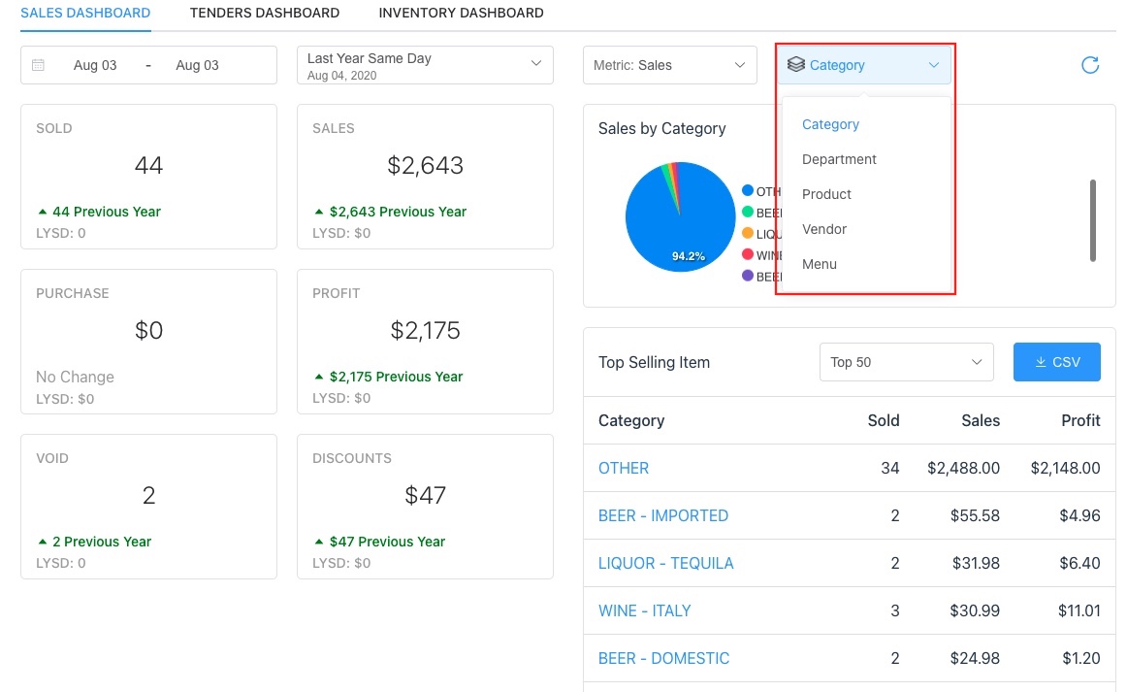Expand the Last Year Same Day dropdown
Screen dimensions: 1127x692
[425, 65]
